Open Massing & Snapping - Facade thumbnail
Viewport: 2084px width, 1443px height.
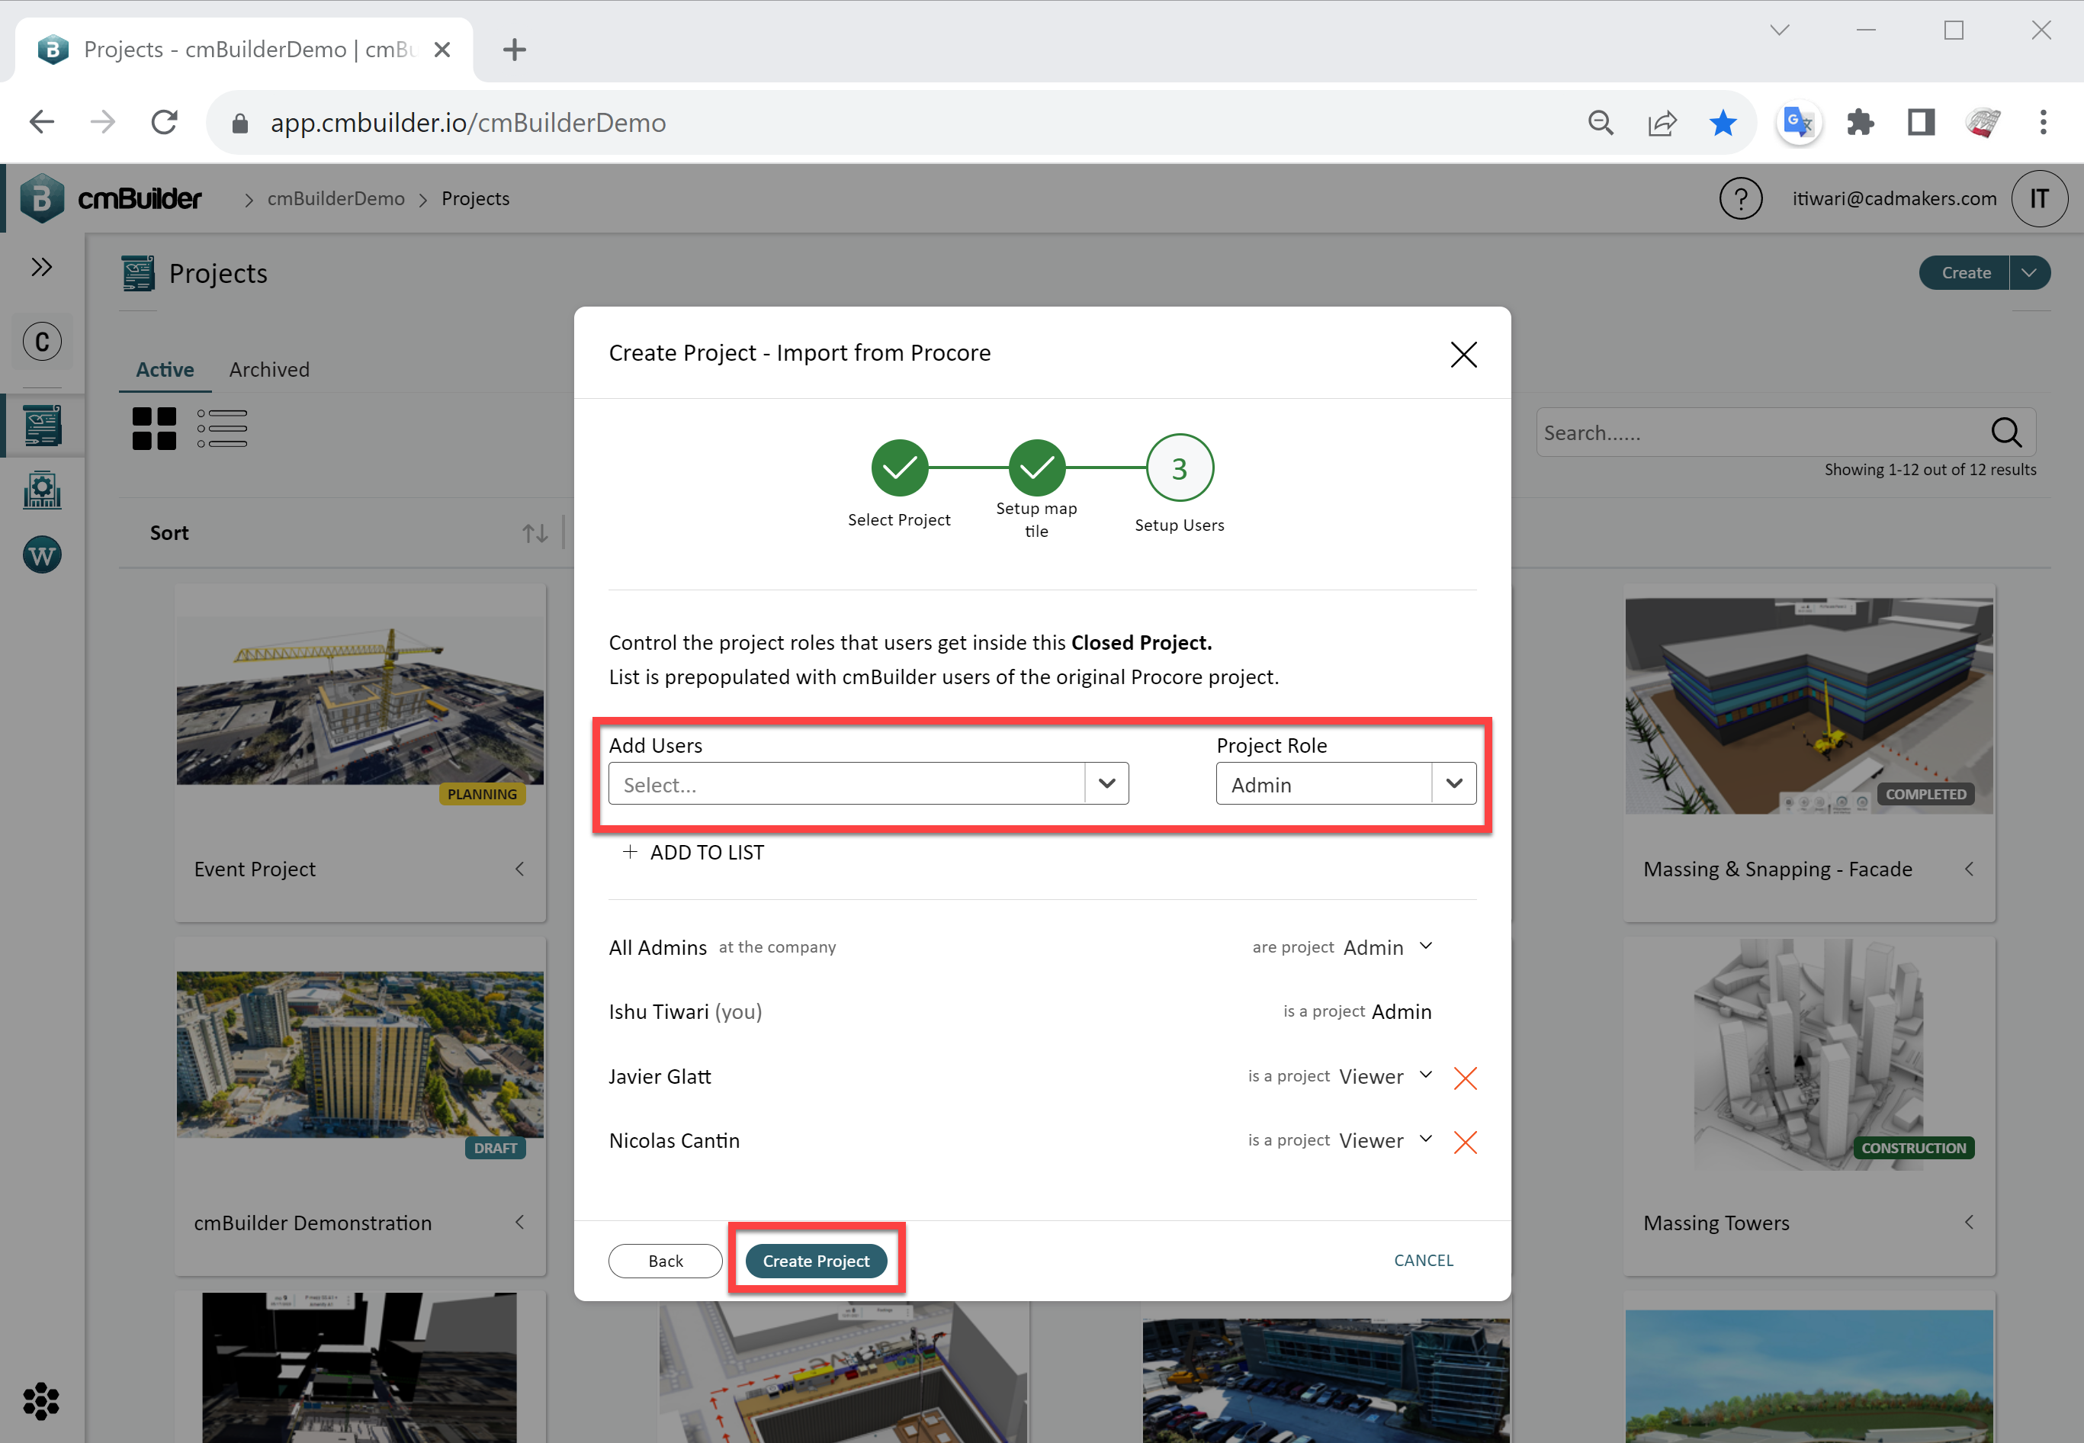[x=1809, y=705]
